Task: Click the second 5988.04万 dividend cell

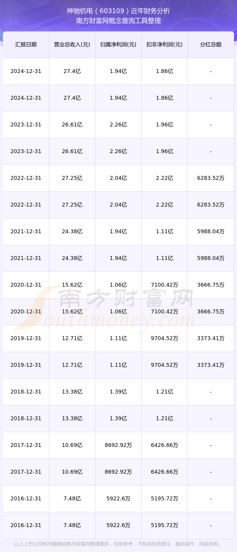Action: [x=211, y=258]
